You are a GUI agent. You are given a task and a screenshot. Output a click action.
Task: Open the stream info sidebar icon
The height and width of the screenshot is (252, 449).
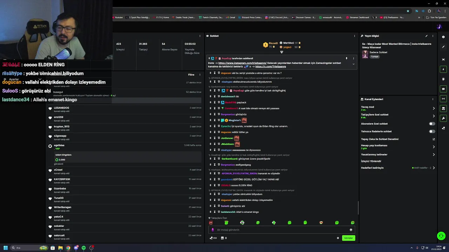pos(443,37)
